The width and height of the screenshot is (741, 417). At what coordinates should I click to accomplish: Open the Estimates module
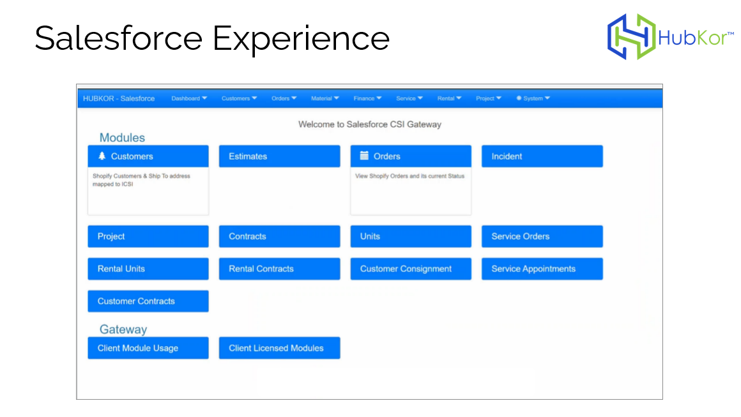coord(279,156)
